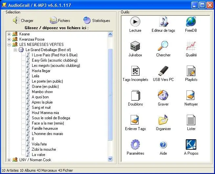
Task: Open the A Propos dialog
Action: (191, 147)
